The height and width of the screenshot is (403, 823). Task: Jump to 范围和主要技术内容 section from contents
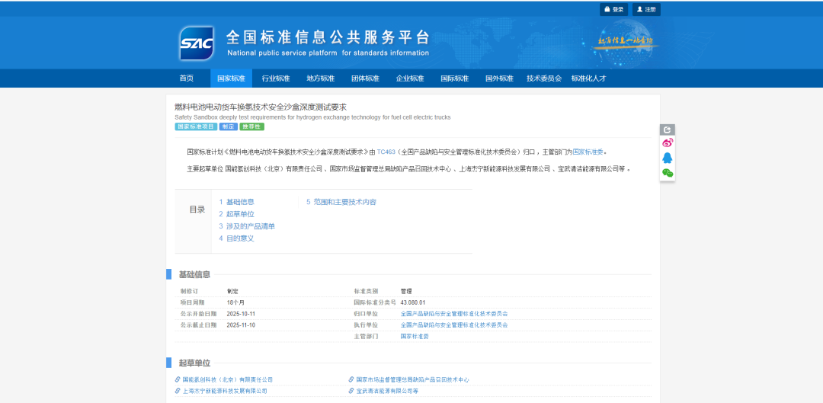pyautogui.click(x=344, y=202)
